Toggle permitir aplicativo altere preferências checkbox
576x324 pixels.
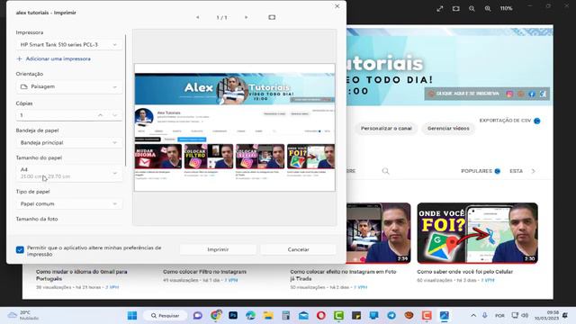pos(20,250)
